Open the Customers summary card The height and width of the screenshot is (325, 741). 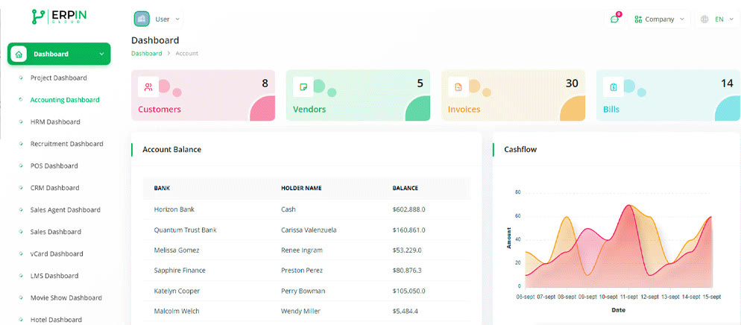pos(204,95)
